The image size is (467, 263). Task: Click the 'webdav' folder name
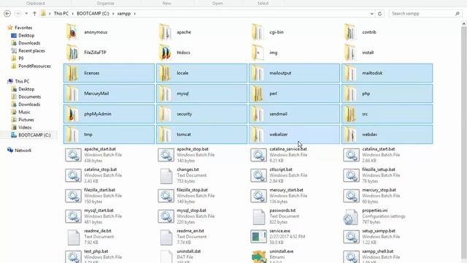click(x=370, y=134)
